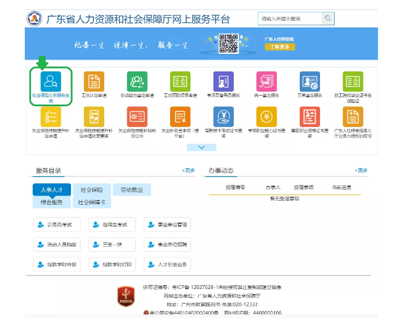The width and height of the screenshot is (400, 325).
Task: Select the 人事人才 tab
Action: pos(52,189)
